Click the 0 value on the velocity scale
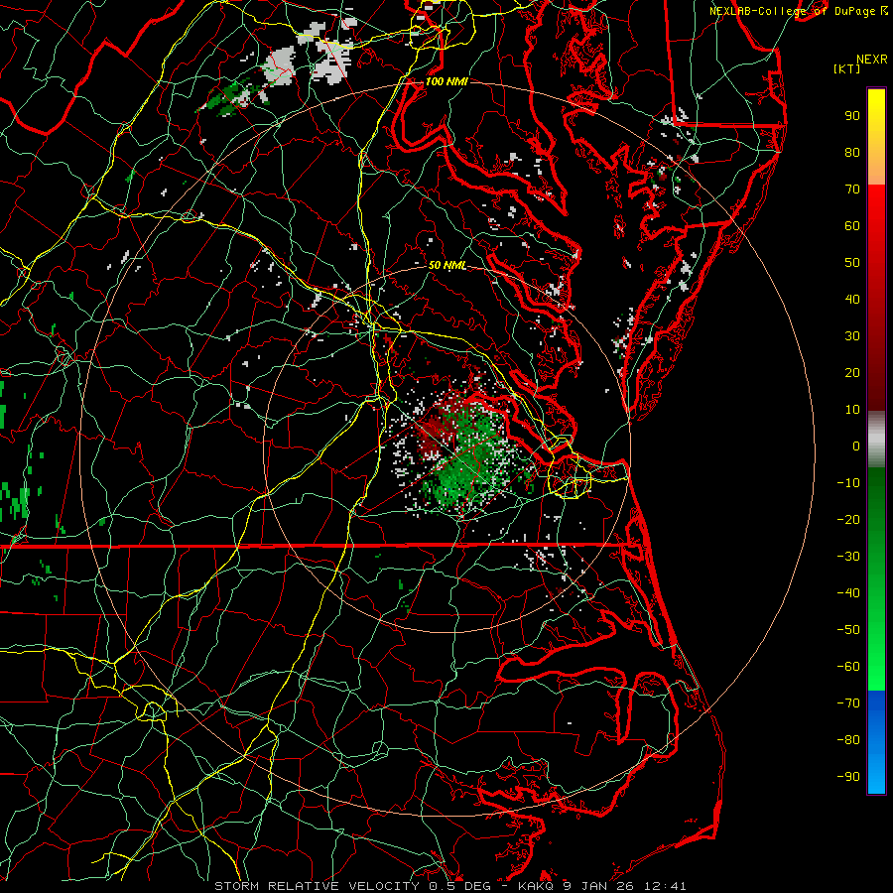This screenshot has height=893, width=893. pos(856,446)
